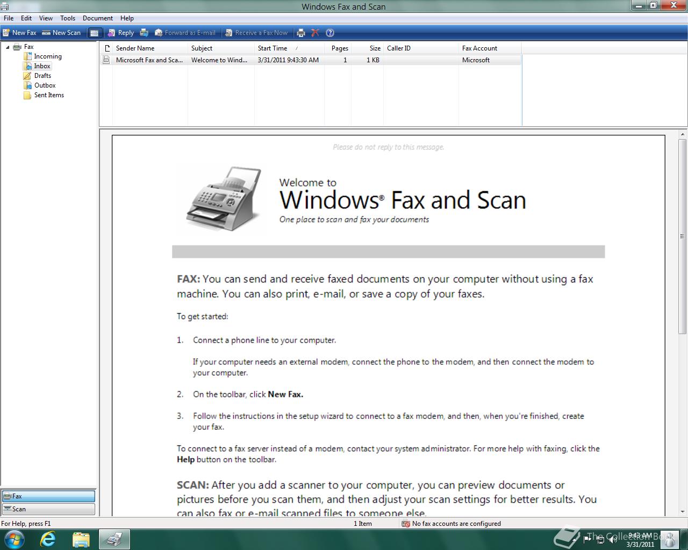Screen dimensions: 688x550
Task: Click 'No fax accounts are configured' status
Action: tap(456, 524)
